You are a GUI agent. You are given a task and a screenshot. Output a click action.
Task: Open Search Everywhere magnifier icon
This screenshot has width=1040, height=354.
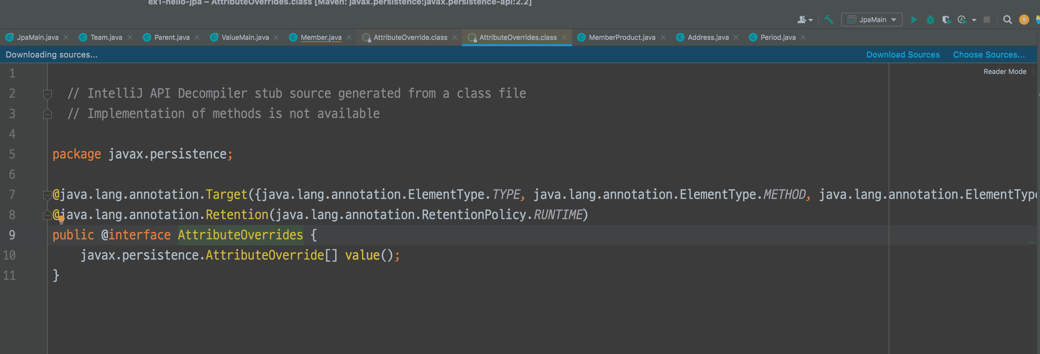click(1007, 19)
